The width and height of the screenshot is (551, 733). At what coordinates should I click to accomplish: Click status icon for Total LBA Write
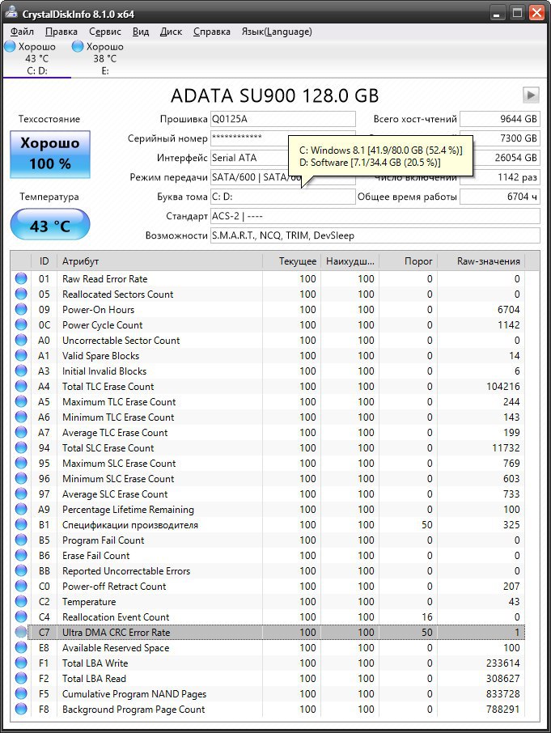(x=21, y=663)
